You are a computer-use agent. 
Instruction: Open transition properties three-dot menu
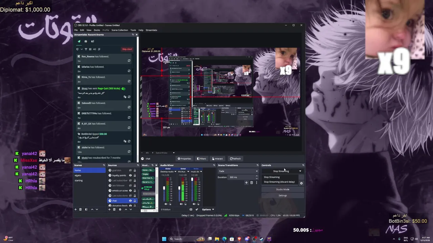pyautogui.click(x=256, y=183)
